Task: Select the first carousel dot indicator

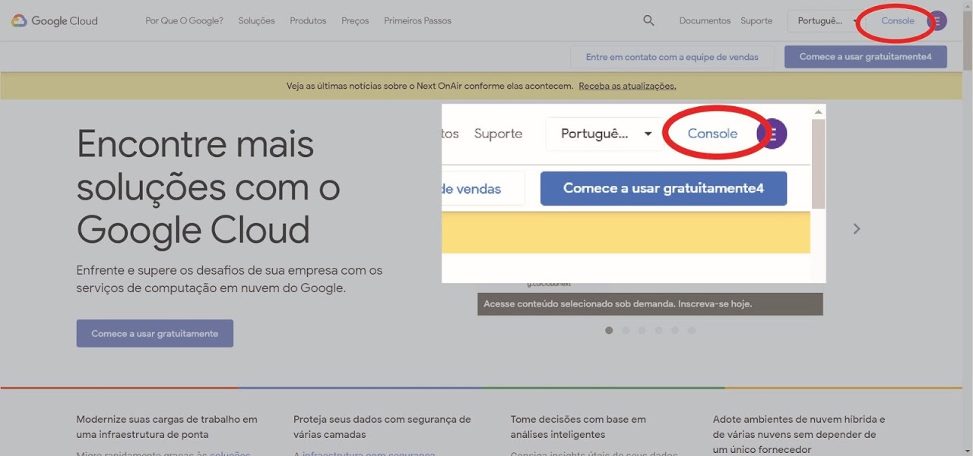Action: pos(609,330)
